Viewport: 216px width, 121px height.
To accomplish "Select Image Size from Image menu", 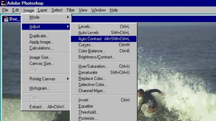I will coord(40,57).
